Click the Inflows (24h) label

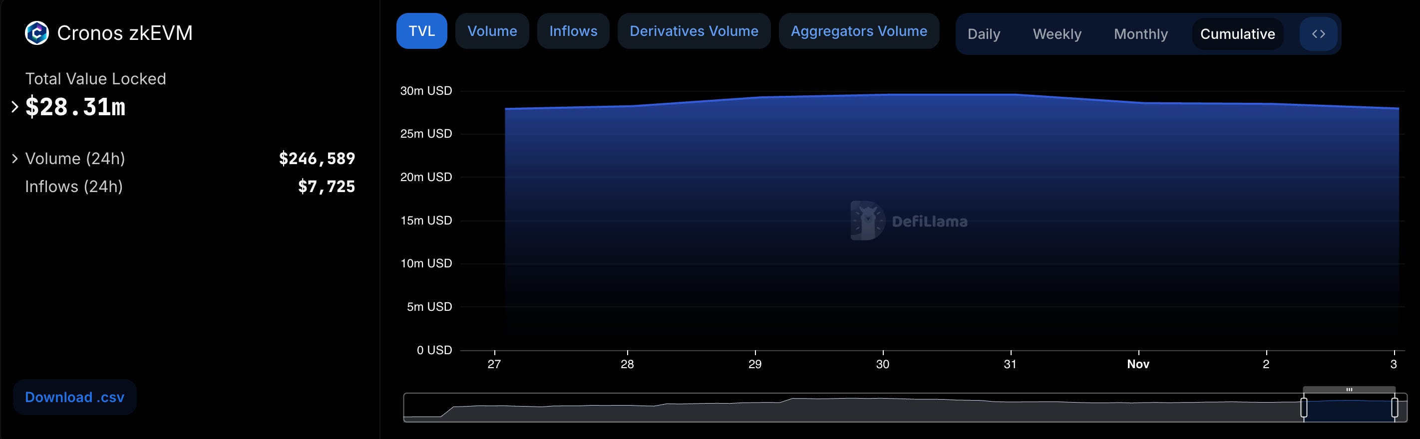pos(74,187)
